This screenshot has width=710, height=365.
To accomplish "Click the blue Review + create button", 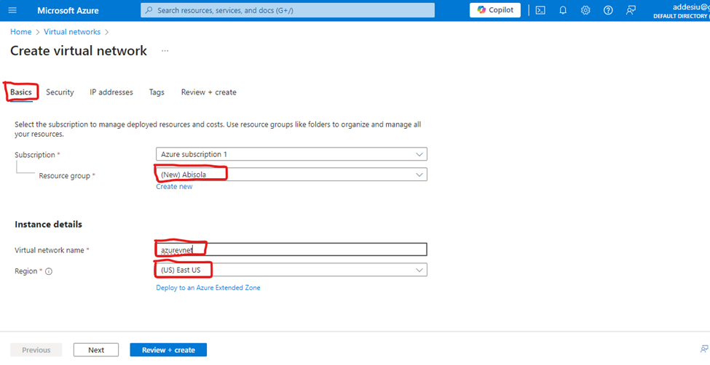I will [x=168, y=350].
